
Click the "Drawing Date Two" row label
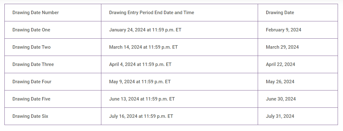point(31,47)
